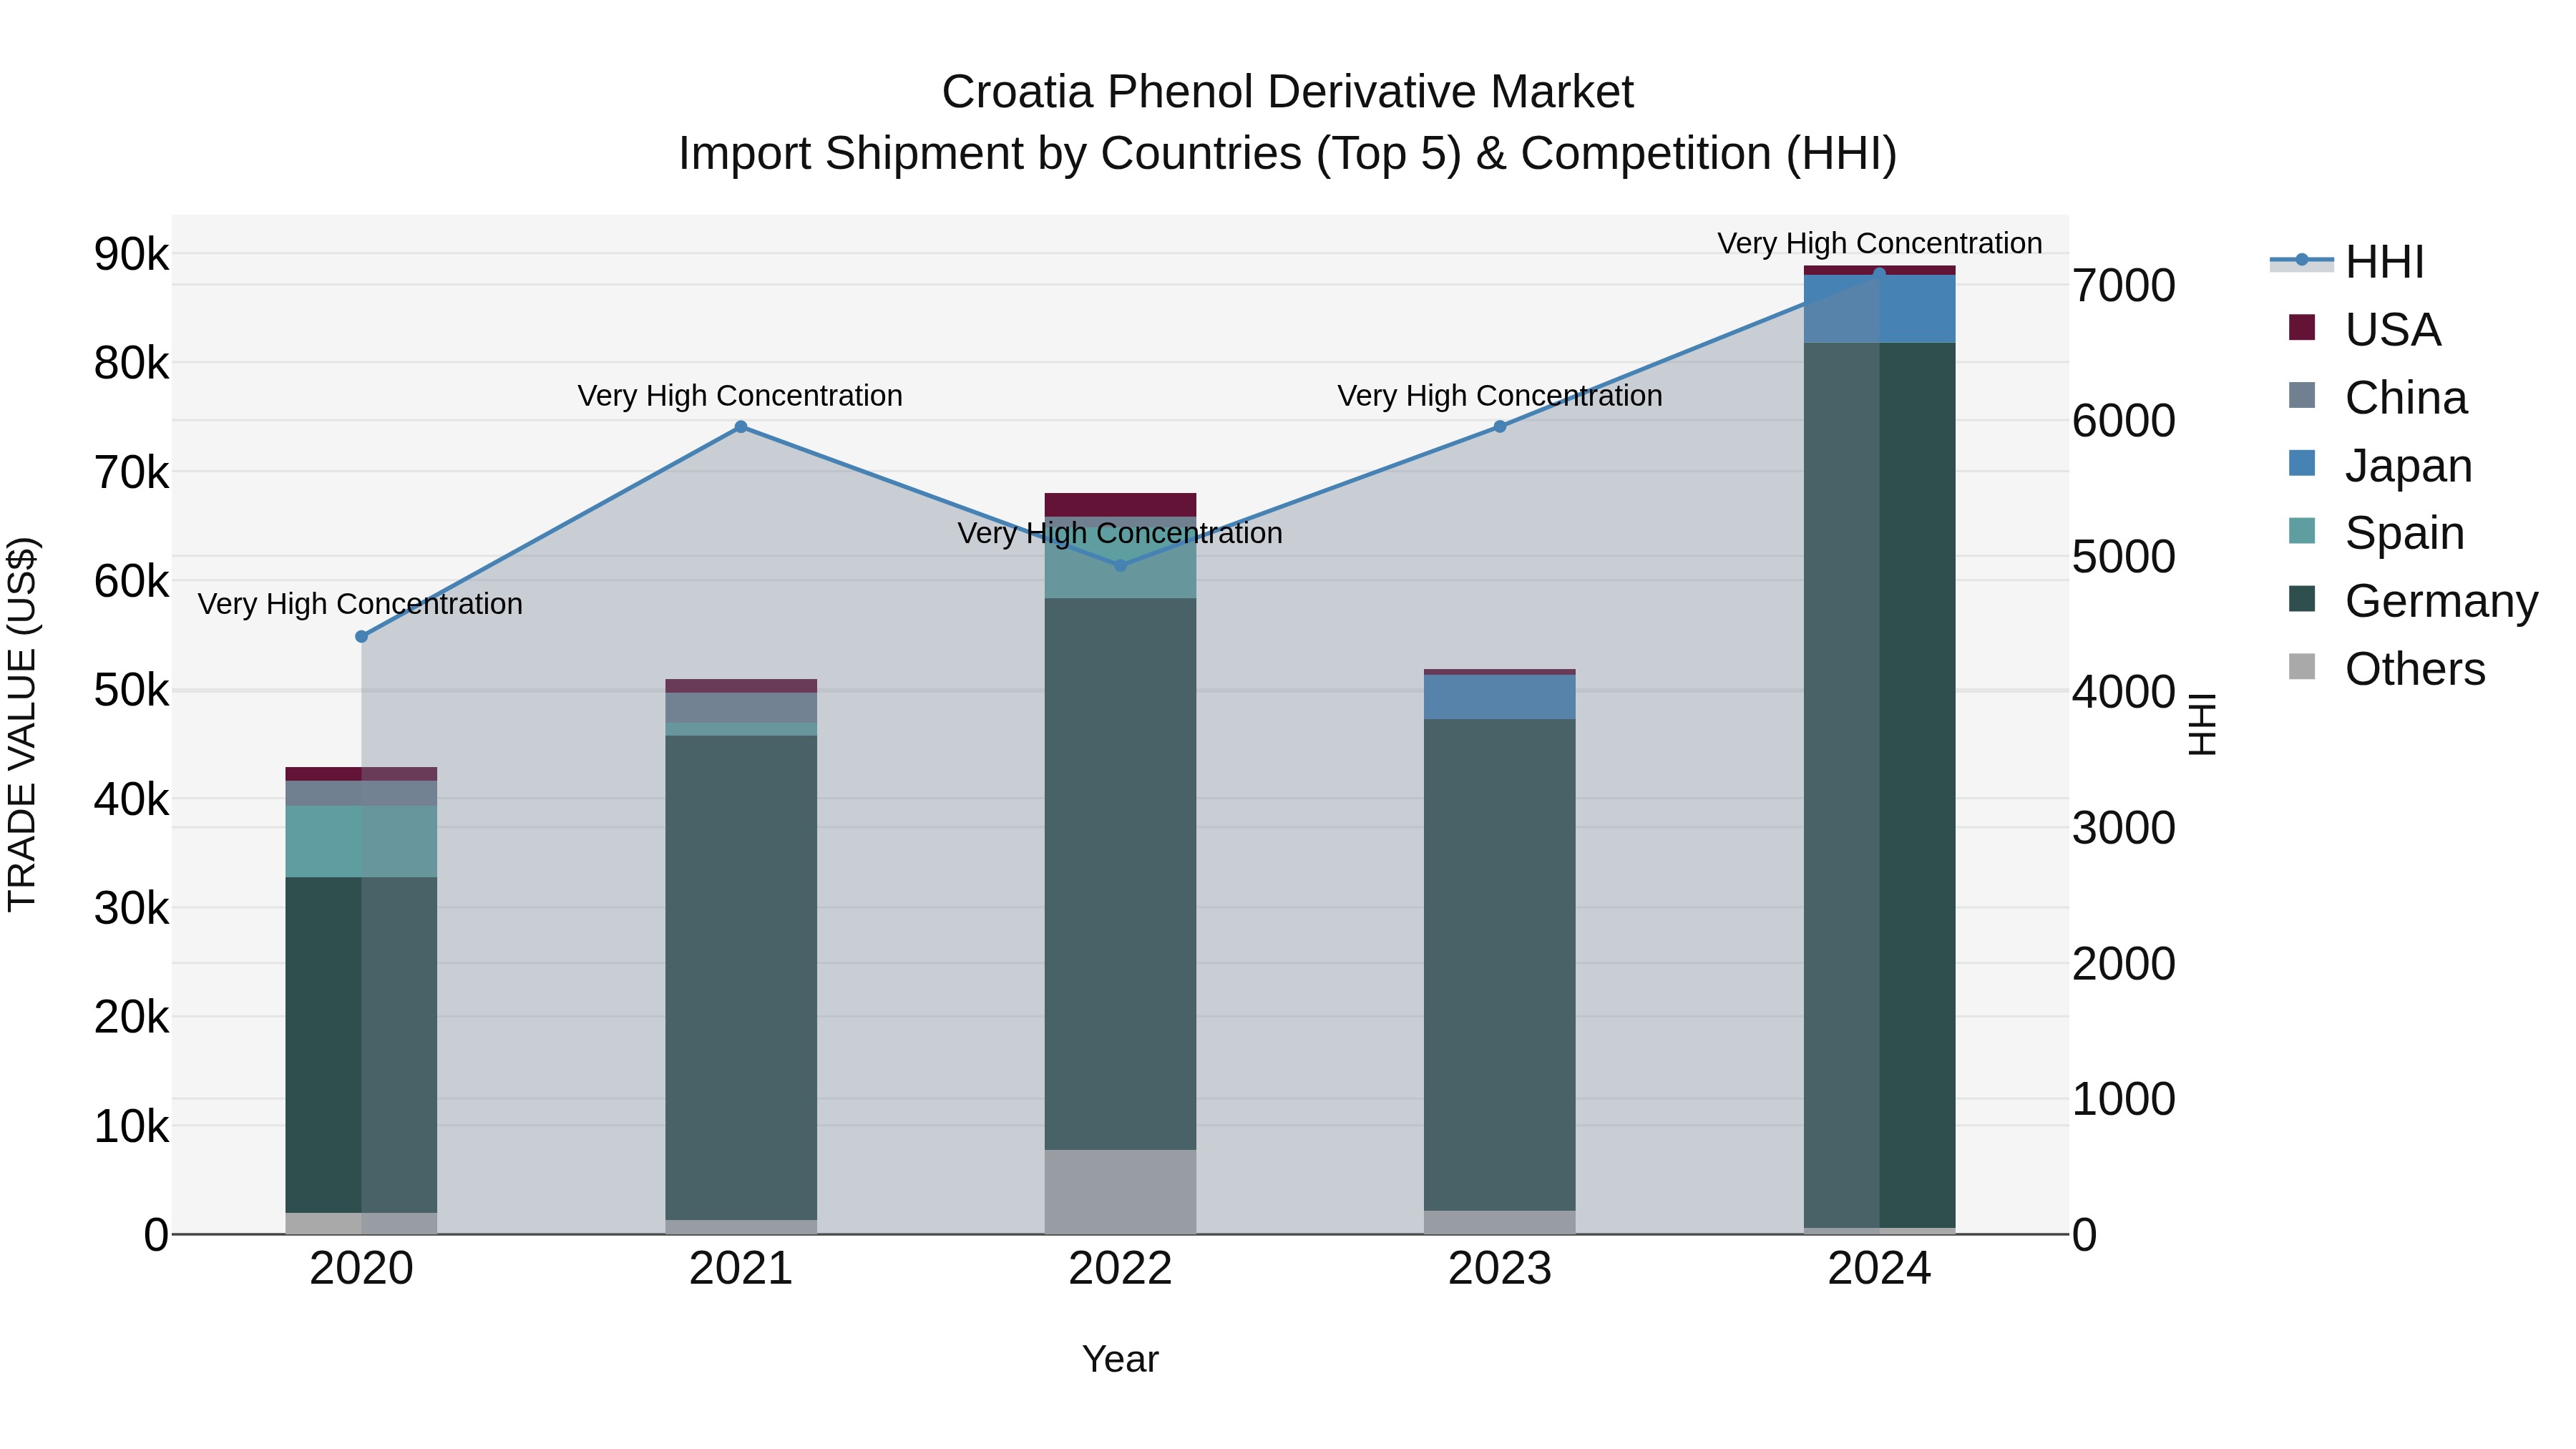The image size is (2576, 1449).
Task: Click the Very High Concentration label at 2022
Action: click(1120, 533)
